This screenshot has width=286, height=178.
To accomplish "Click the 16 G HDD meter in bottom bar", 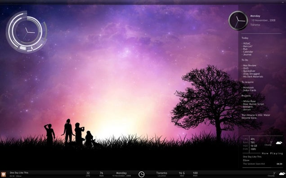I will [182, 174].
